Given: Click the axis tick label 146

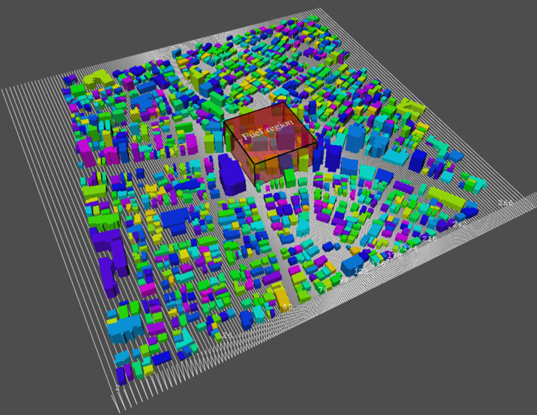Looking at the screenshot, I should click(x=378, y=263).
